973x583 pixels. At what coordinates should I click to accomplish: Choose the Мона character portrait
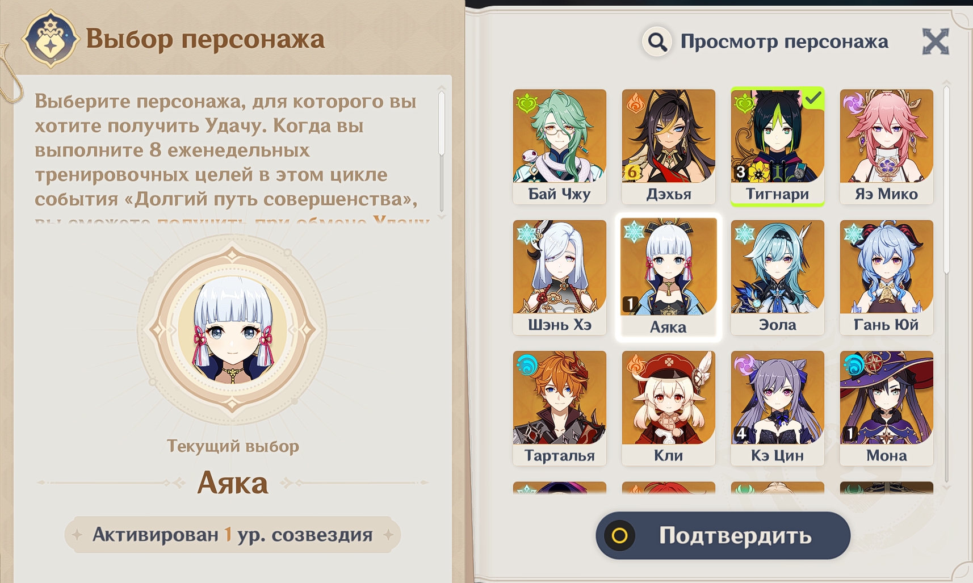click(x=886, y=408)
